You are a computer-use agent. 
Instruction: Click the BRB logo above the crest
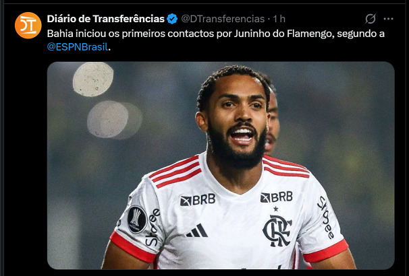coord(277,197)
